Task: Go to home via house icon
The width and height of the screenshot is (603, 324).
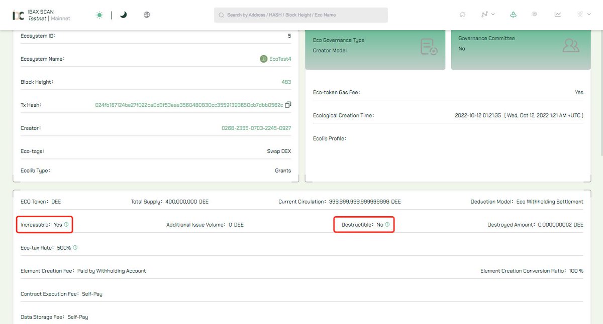Action: [462, 15]
